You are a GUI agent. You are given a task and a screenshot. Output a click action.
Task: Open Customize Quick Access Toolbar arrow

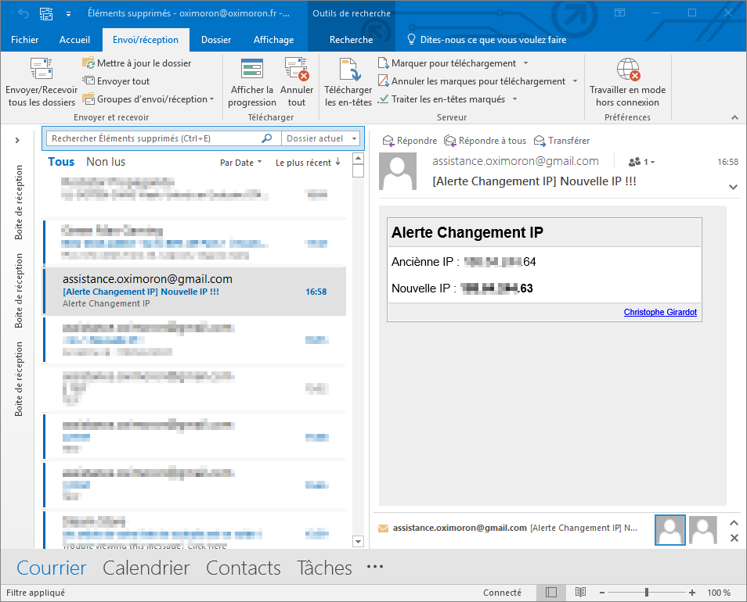(69, 14)
